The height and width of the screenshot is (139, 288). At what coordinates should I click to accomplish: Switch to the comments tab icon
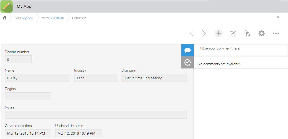tap(188, 50)
